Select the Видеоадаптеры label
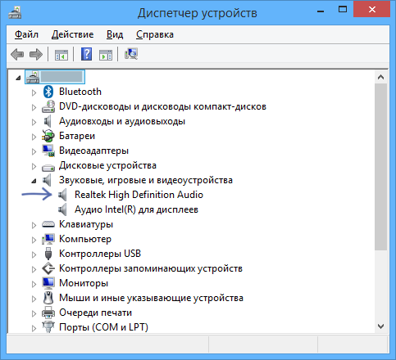This screenshot has height=360, width=396. point(93,151)
